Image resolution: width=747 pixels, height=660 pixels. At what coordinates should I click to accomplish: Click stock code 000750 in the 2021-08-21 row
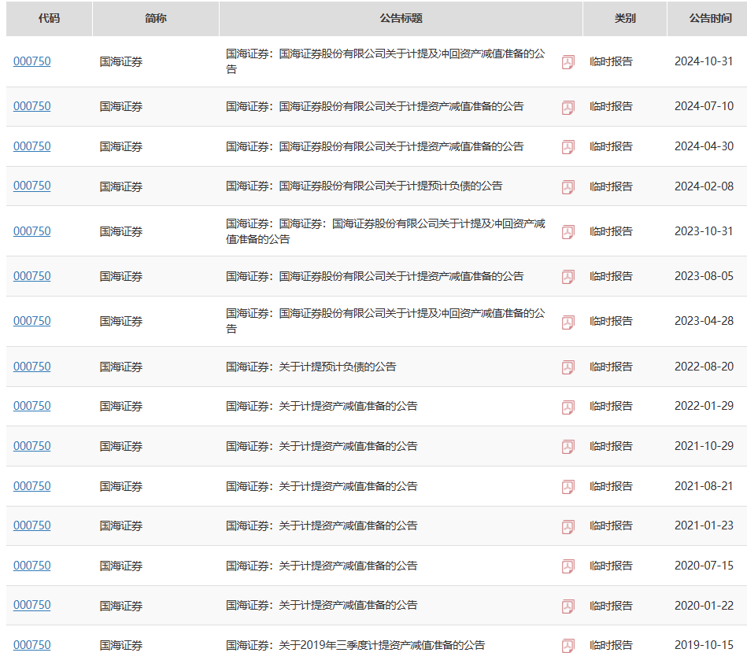pos(32,486)
